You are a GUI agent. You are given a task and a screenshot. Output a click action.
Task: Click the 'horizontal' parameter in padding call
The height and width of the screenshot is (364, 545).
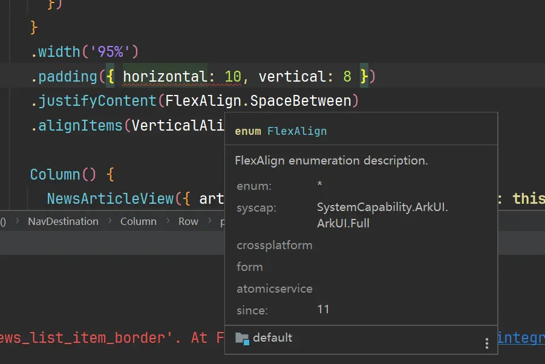pyautogui.click(x=164, y=77)
